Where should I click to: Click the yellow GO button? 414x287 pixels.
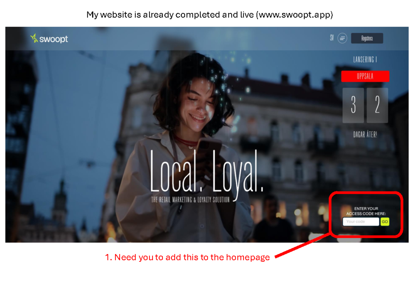click(385, 222)
